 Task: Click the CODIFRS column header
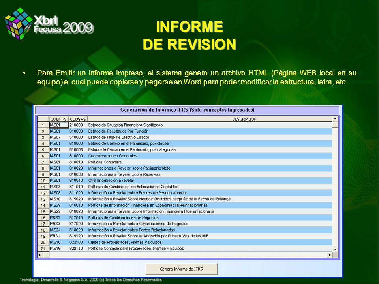[59, 119]
